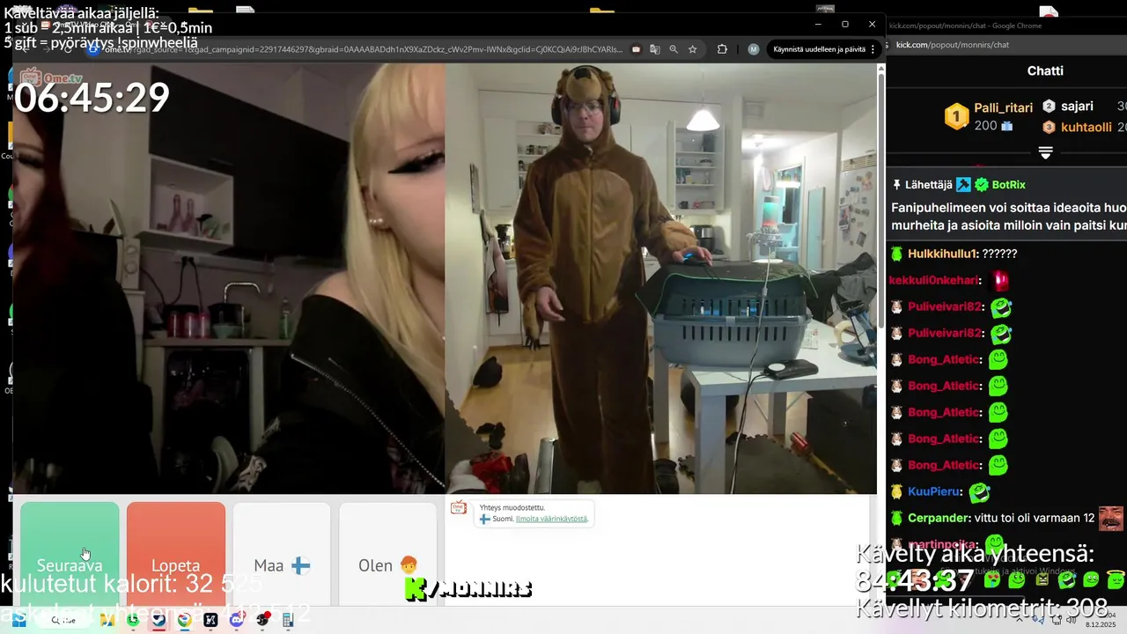This screenshot has width=1127, height=634.
Task: Open Discord from the taskbar
Action: point(236,620)
